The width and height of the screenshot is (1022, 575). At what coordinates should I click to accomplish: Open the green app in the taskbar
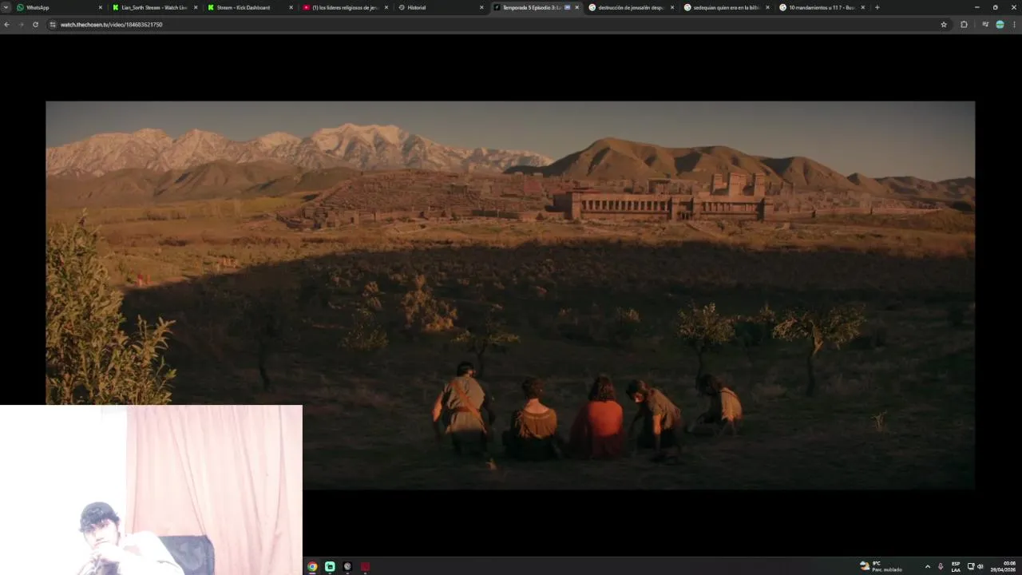[x=330, y=566]
